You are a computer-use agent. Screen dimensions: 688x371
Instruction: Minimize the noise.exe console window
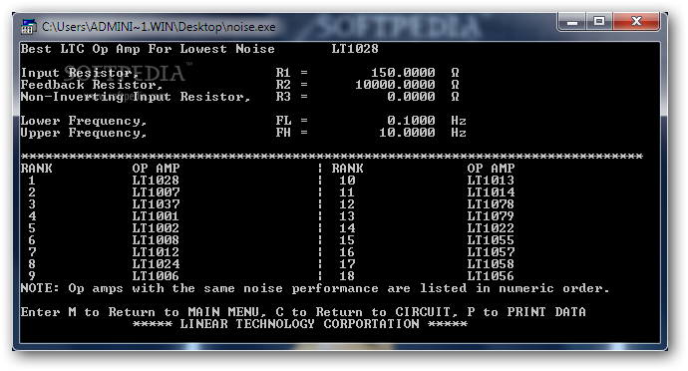pyautogui.click(x=571, y=22)
